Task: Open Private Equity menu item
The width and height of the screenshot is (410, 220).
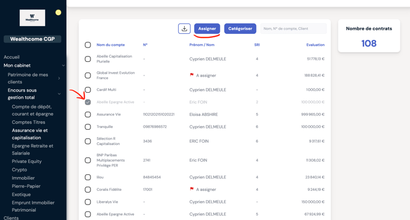Action: click(27, 161)
